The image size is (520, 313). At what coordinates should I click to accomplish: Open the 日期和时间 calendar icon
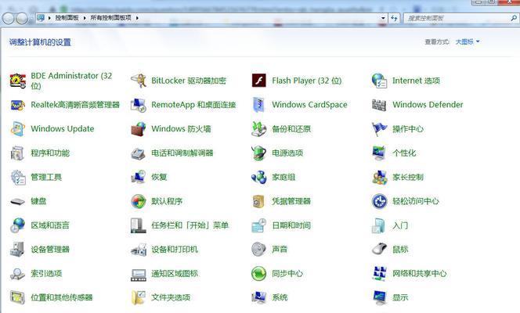(x=258, y=225)
